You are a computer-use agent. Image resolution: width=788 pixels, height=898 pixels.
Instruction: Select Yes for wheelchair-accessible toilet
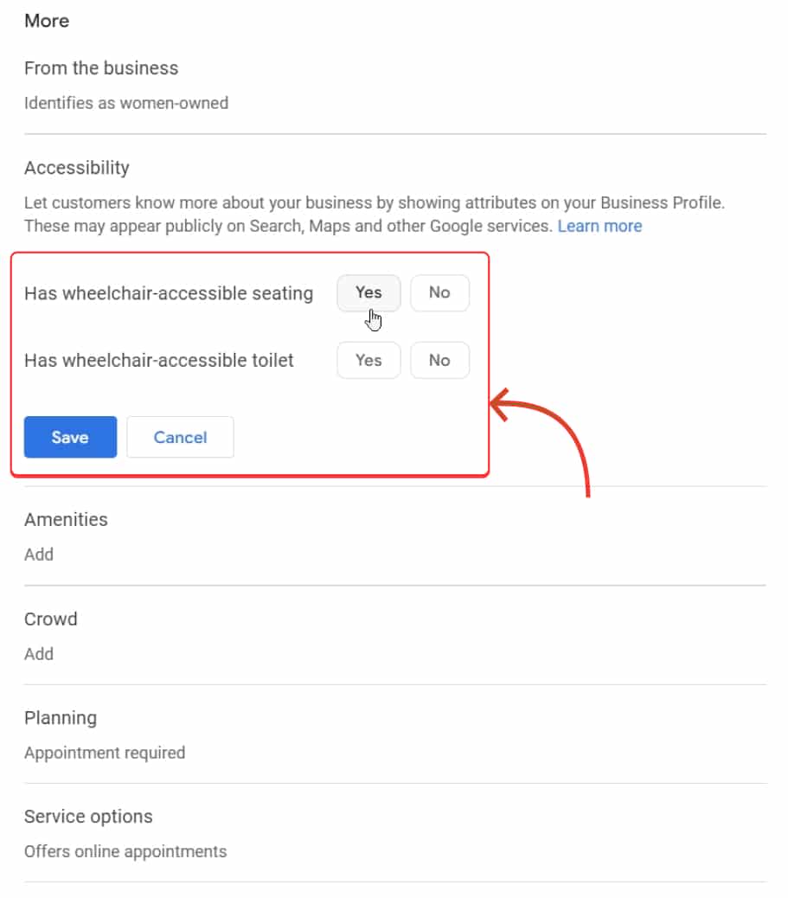pos(368,360)
